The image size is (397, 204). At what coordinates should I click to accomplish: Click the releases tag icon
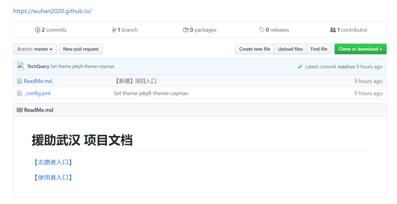click(262, 30)
